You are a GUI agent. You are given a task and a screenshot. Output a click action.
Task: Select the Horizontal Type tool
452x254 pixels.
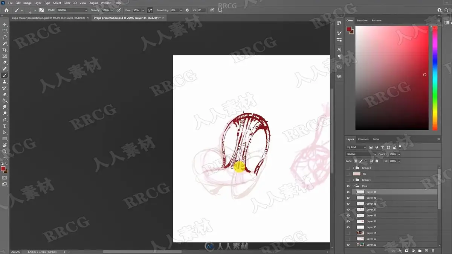click(x=5, y=126)
